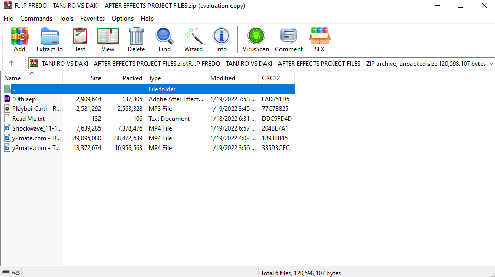Open the Help menu
Image resolution: width=495 pixels, height=277 pixels.
[x=147, y=19]
